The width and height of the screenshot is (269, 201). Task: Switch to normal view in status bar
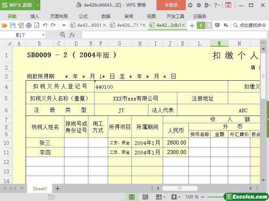tap(132, 197)
